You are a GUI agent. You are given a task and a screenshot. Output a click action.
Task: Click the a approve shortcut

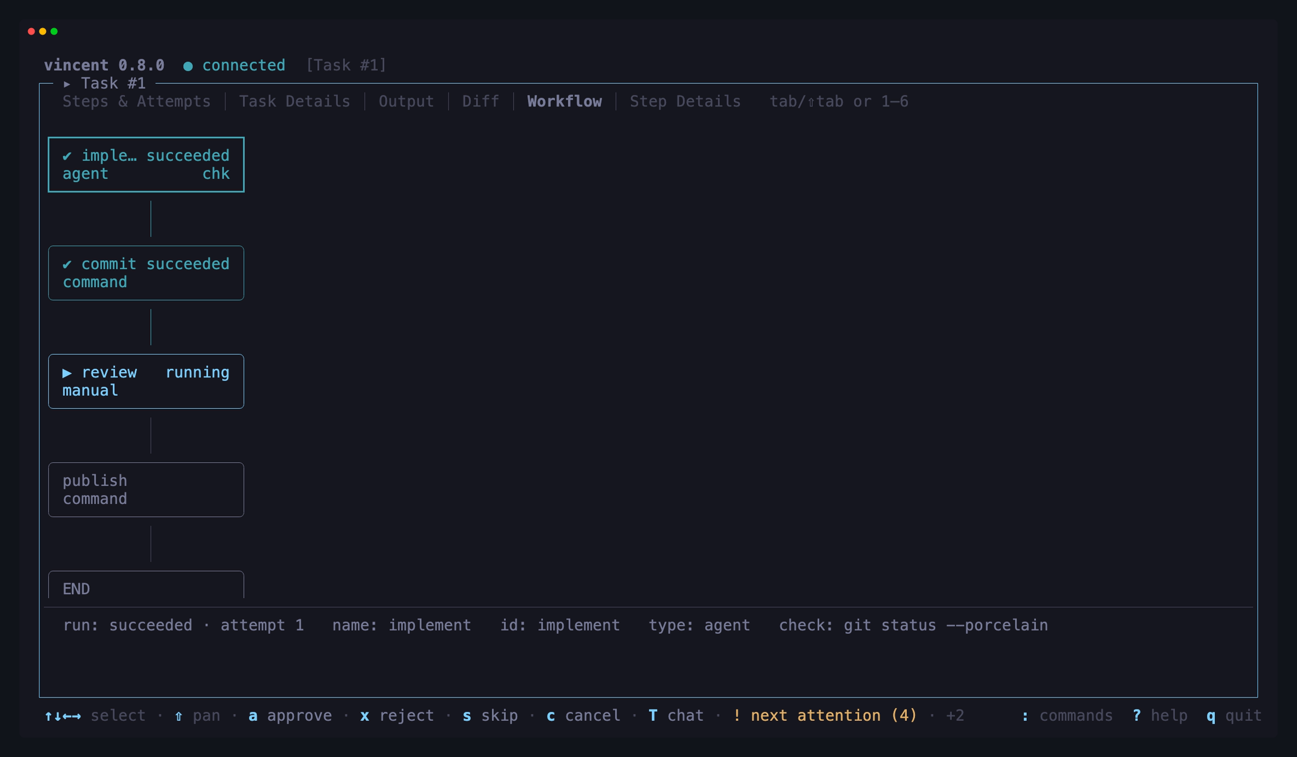click(290, 716)
